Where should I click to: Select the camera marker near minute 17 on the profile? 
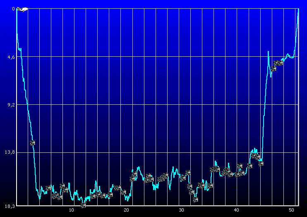click(110, 195)
